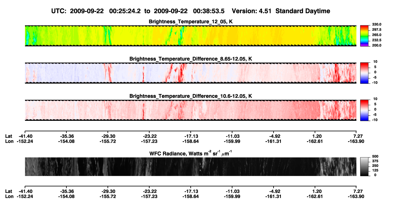Viewport: 396px width, 203px height.
Task: Click the 265.0 colorbar label
Action: tap(377, 35)
